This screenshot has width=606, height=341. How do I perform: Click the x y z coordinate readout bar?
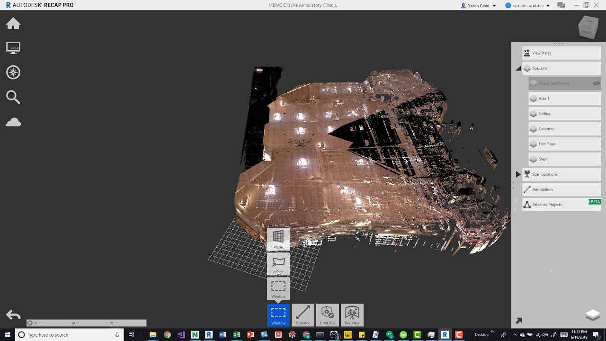[87, 323]
